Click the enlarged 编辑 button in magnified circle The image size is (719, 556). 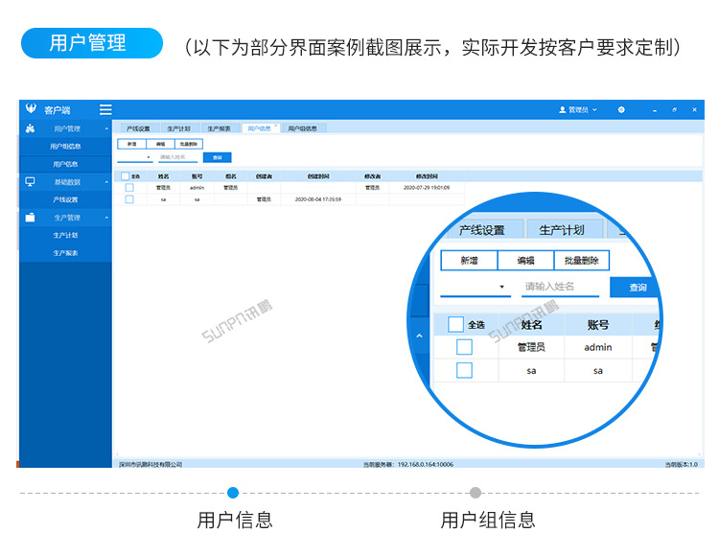(x=525, y=261)
